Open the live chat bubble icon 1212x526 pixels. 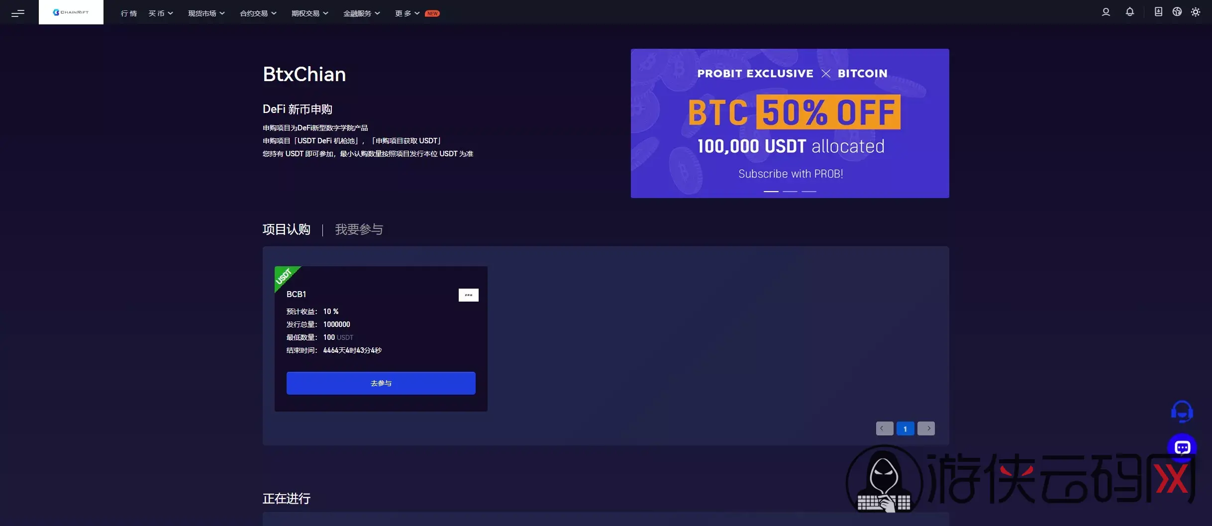(1182, 447)
